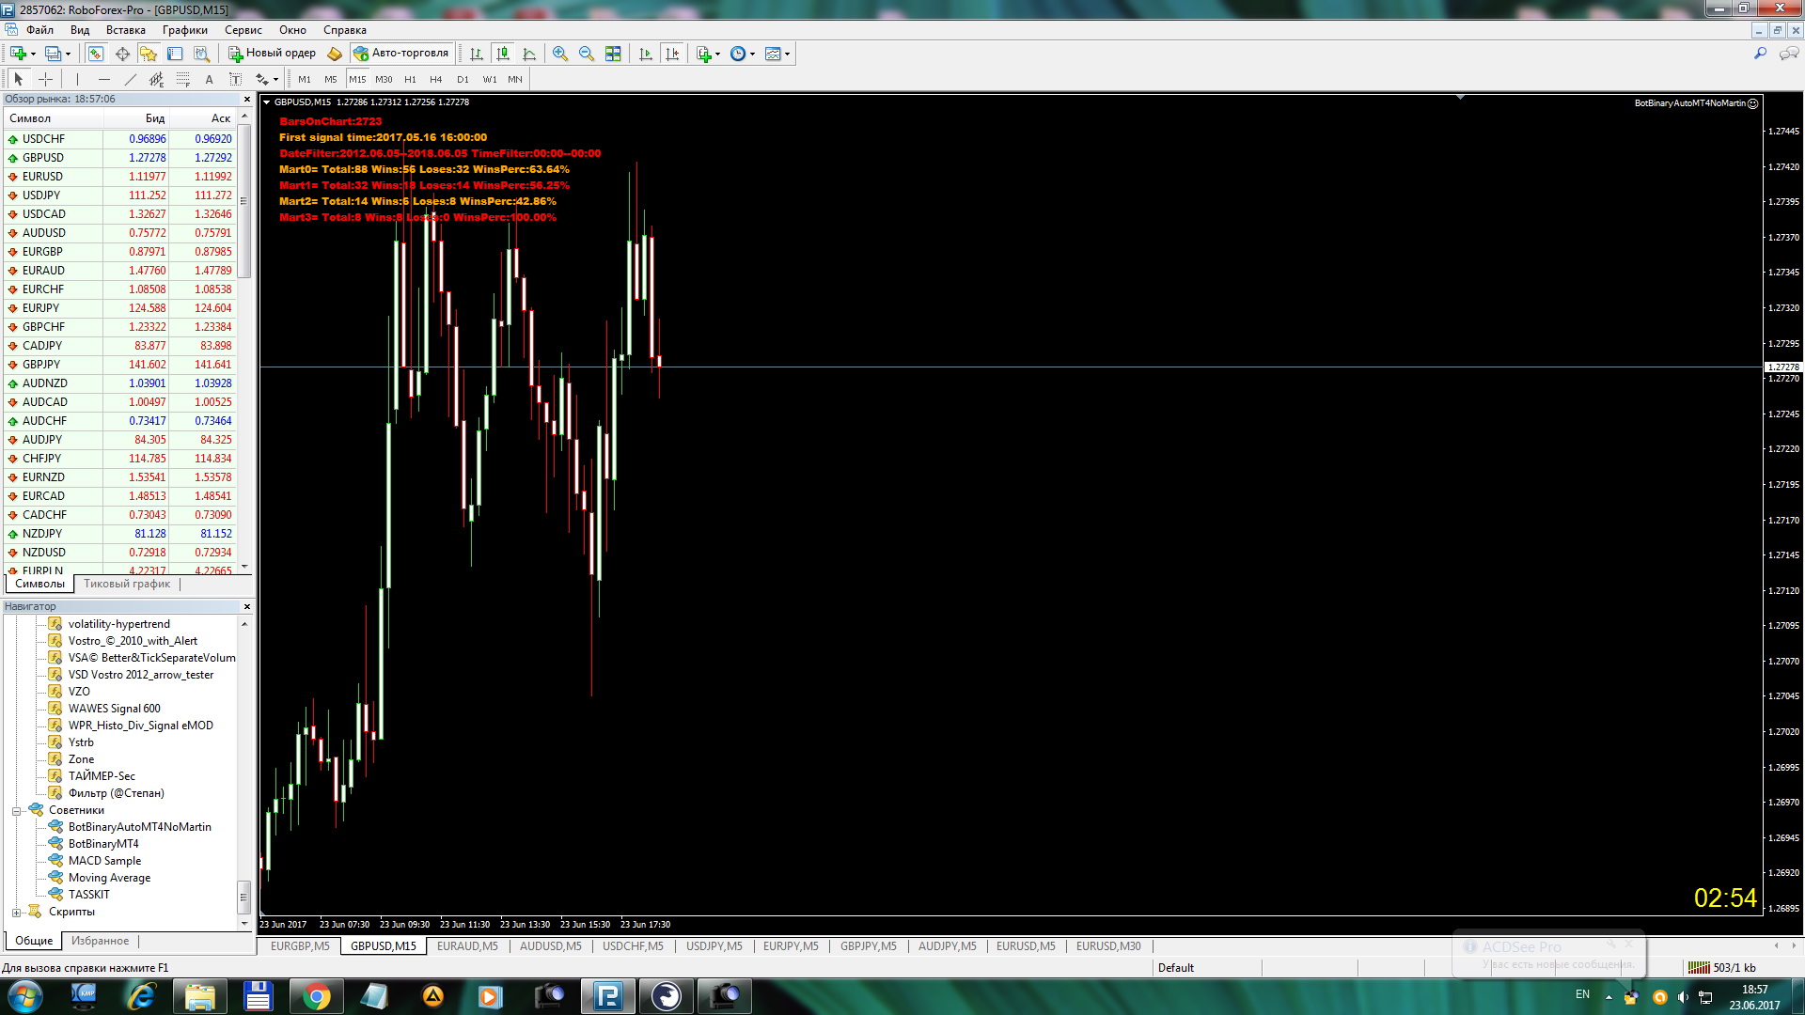Select the crosshair cursor tool
Viewport: 1805px width, 1015px height.
coord(45,80)
